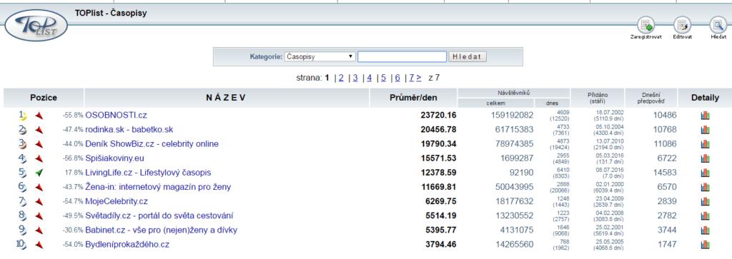The height and width of the screenshot is (259, 732).
Task: Click the -55.8% change value
Action: click(x=72, y=115)
